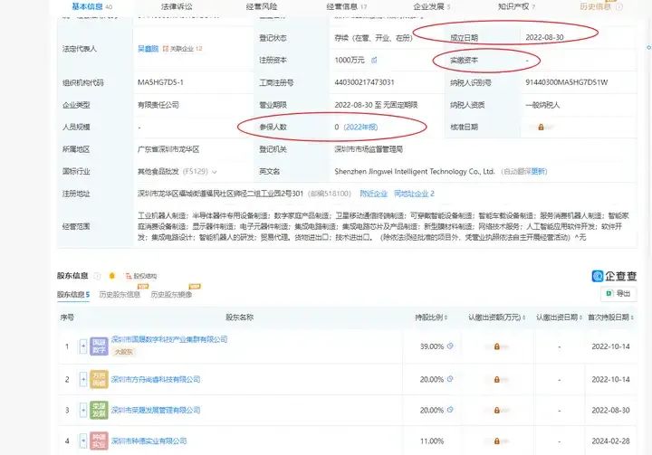This screenshot has width=652, height=455.
Task: Click the 大股东 tag under shareholder 1
Action: point(123,352)
